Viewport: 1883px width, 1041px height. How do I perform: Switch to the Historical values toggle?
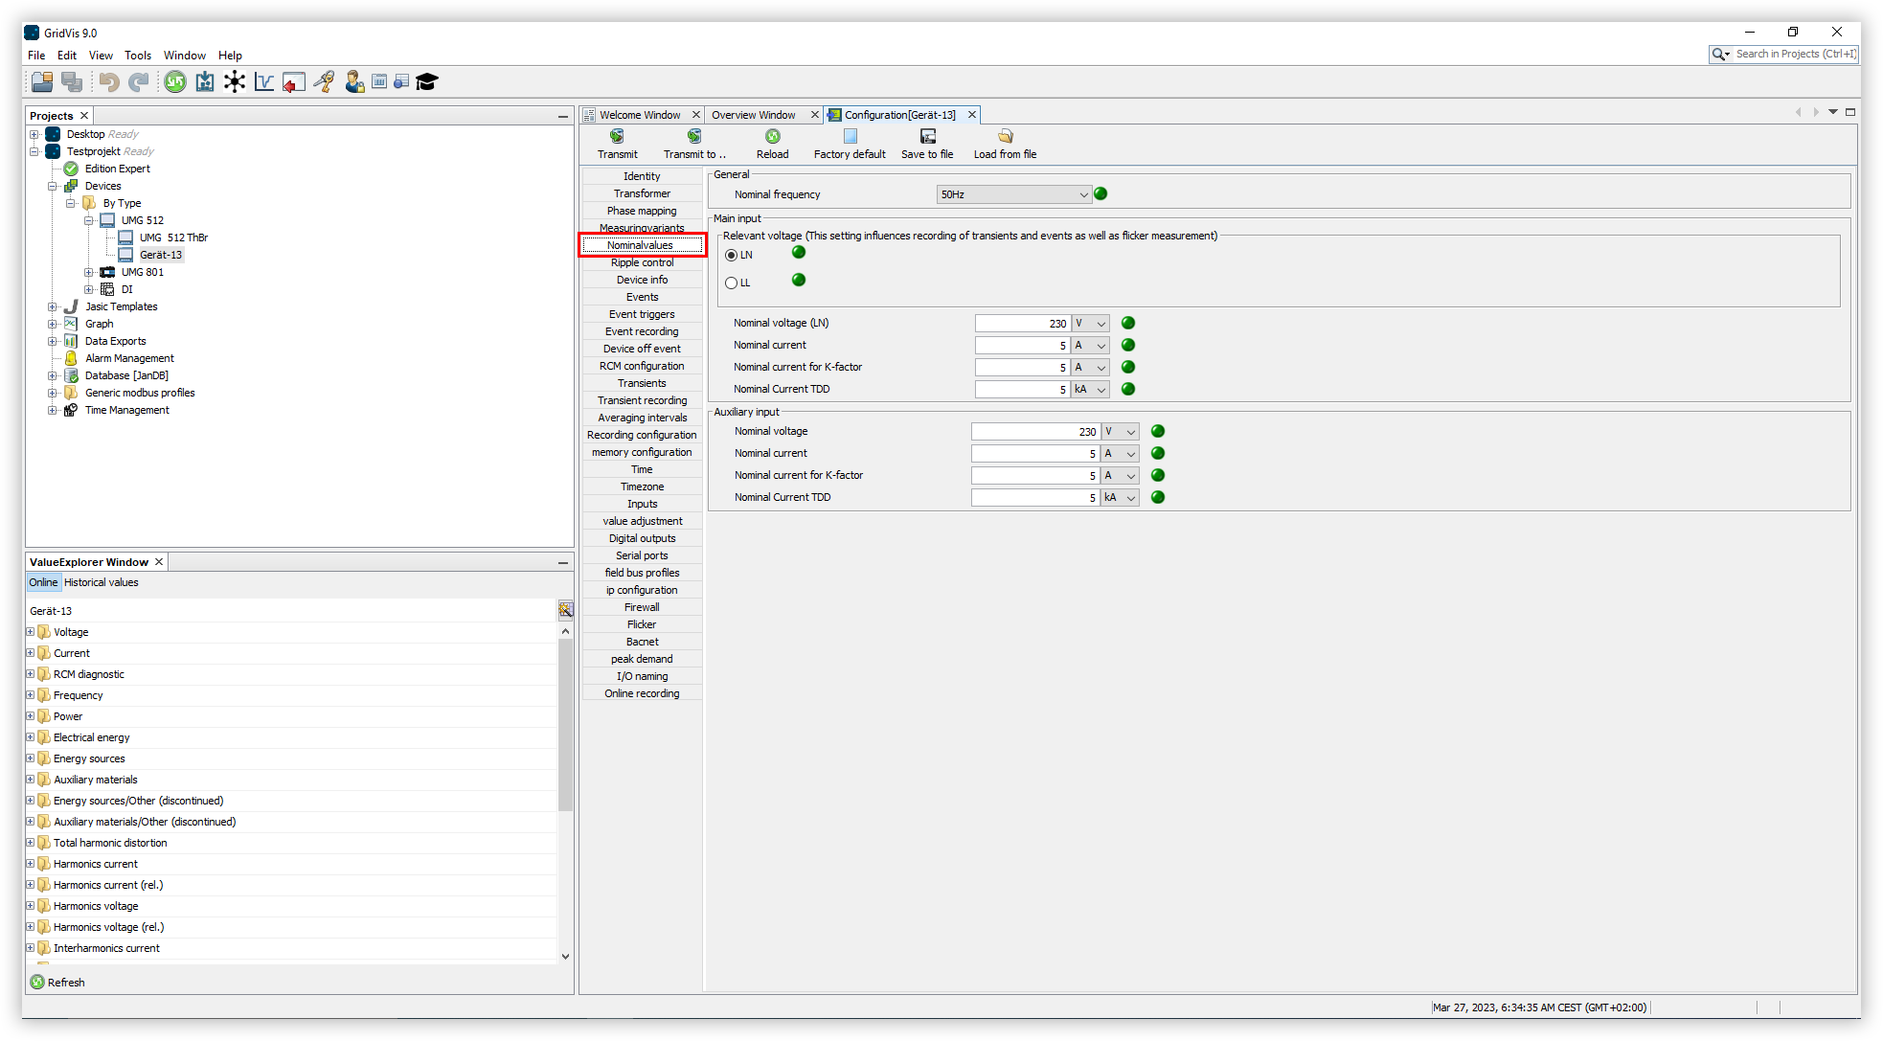click(102, 582)
